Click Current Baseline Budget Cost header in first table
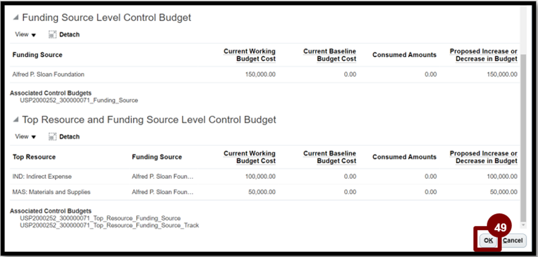538x257 pixels. 329,55
